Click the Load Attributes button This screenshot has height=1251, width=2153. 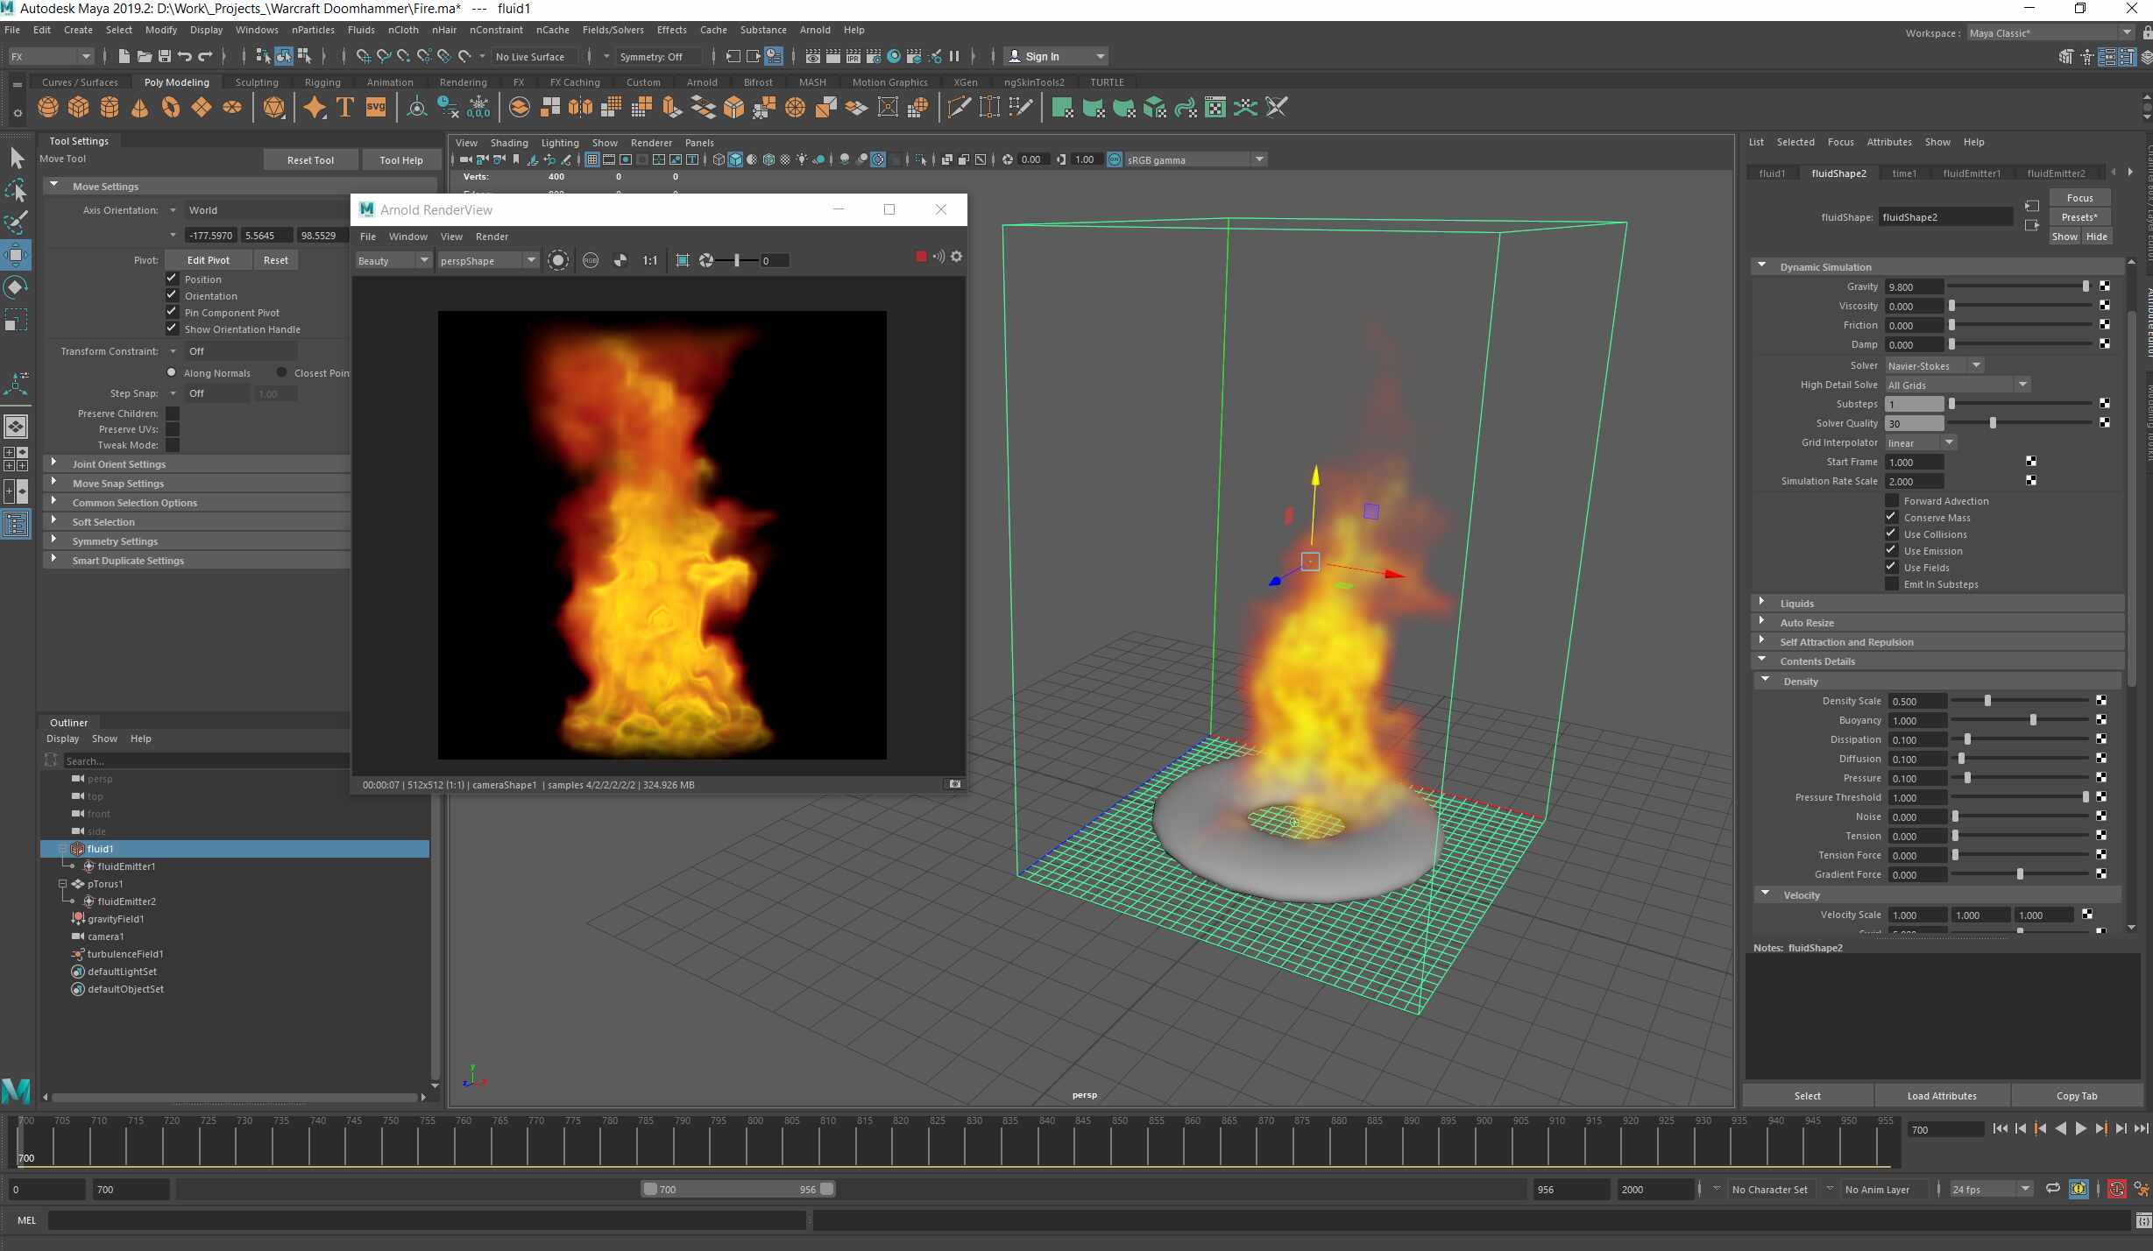1941,1095
